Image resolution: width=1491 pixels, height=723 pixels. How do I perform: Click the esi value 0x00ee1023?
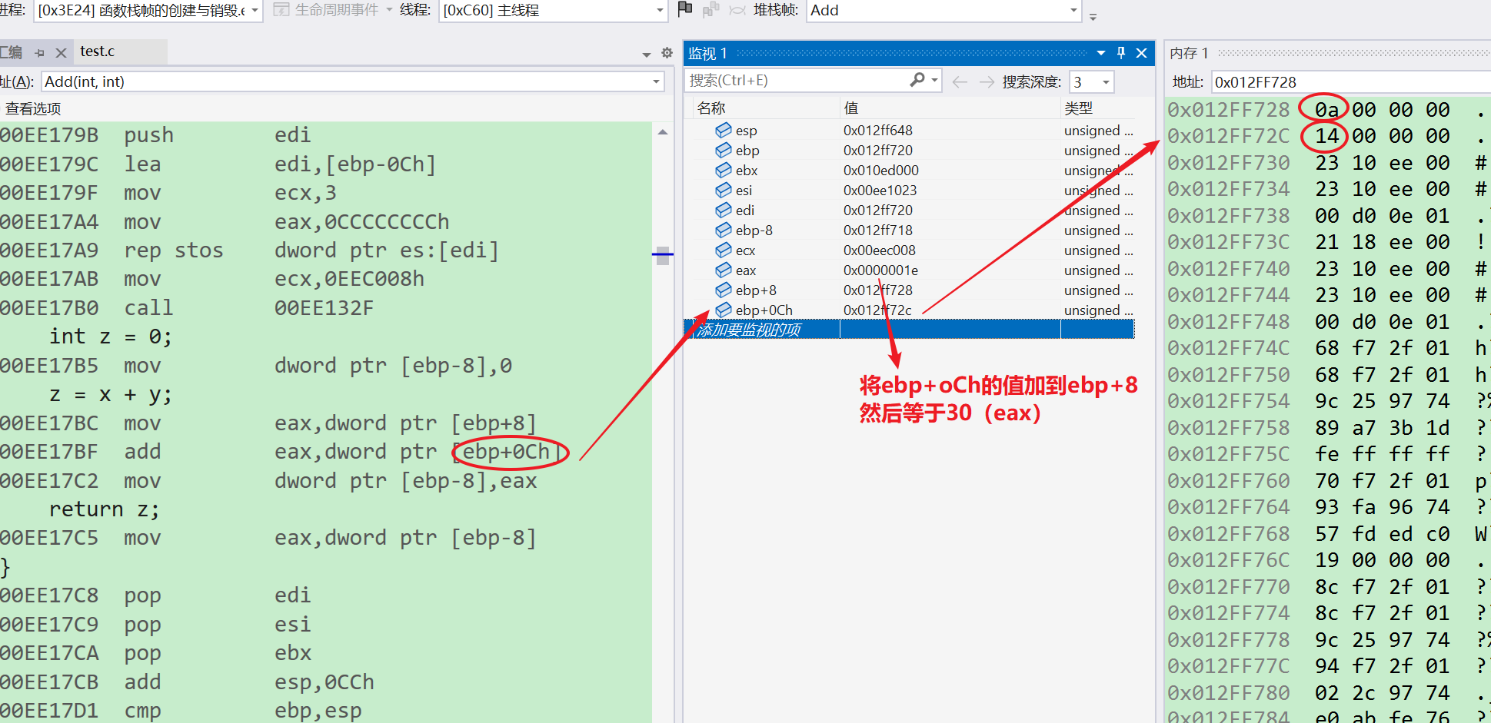pyautogui.click(x=880, y=191)
